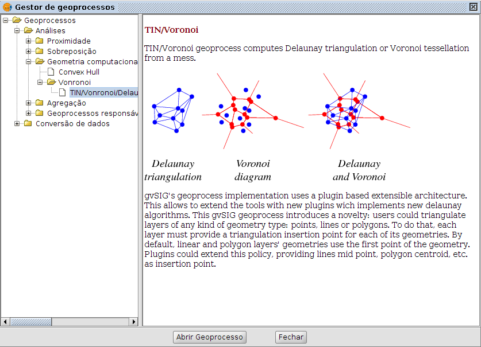Expand the Sobreposição tree node
Screen dimensions: 481x347
click(29, 52)
